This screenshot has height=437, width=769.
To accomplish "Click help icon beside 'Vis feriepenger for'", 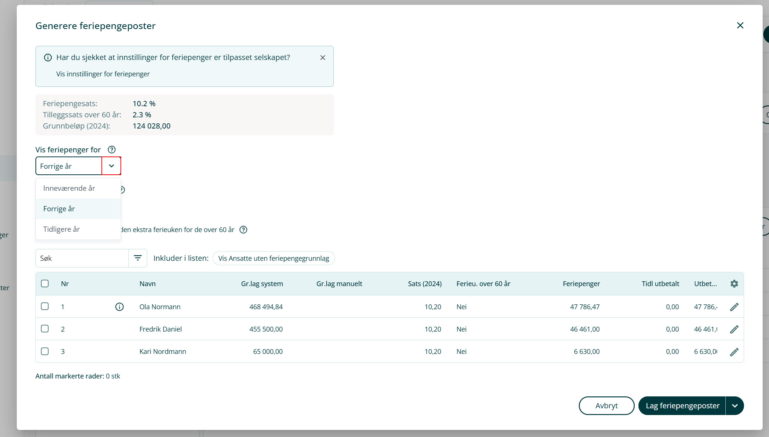I will point(112,150).
